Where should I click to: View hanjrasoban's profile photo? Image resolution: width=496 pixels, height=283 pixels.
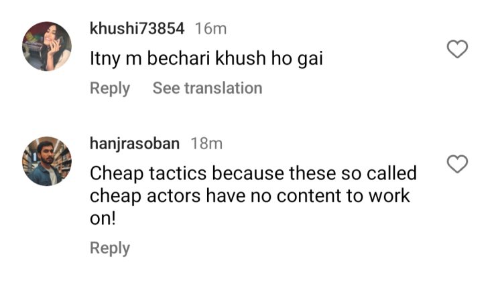pos(47,161)
